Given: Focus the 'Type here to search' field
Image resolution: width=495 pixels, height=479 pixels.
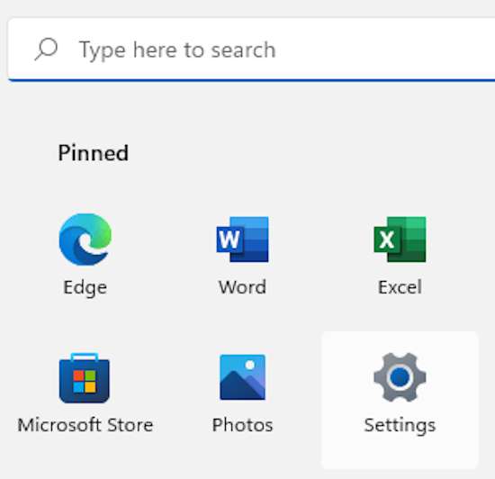Looking at the screenshot, I should click(251, 50).
